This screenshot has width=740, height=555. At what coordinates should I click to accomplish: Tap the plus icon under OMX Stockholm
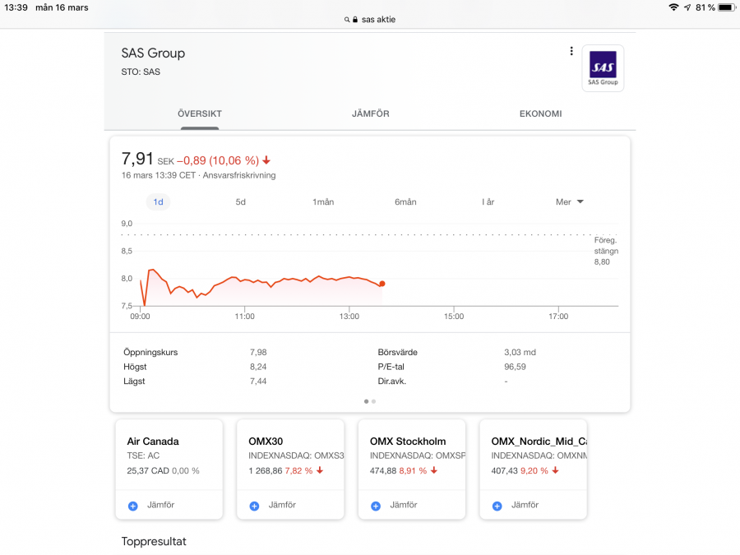coord(376,506)
